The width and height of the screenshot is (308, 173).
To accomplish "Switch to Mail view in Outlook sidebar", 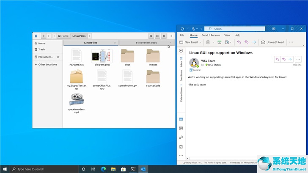I will (x=181, y=119).
